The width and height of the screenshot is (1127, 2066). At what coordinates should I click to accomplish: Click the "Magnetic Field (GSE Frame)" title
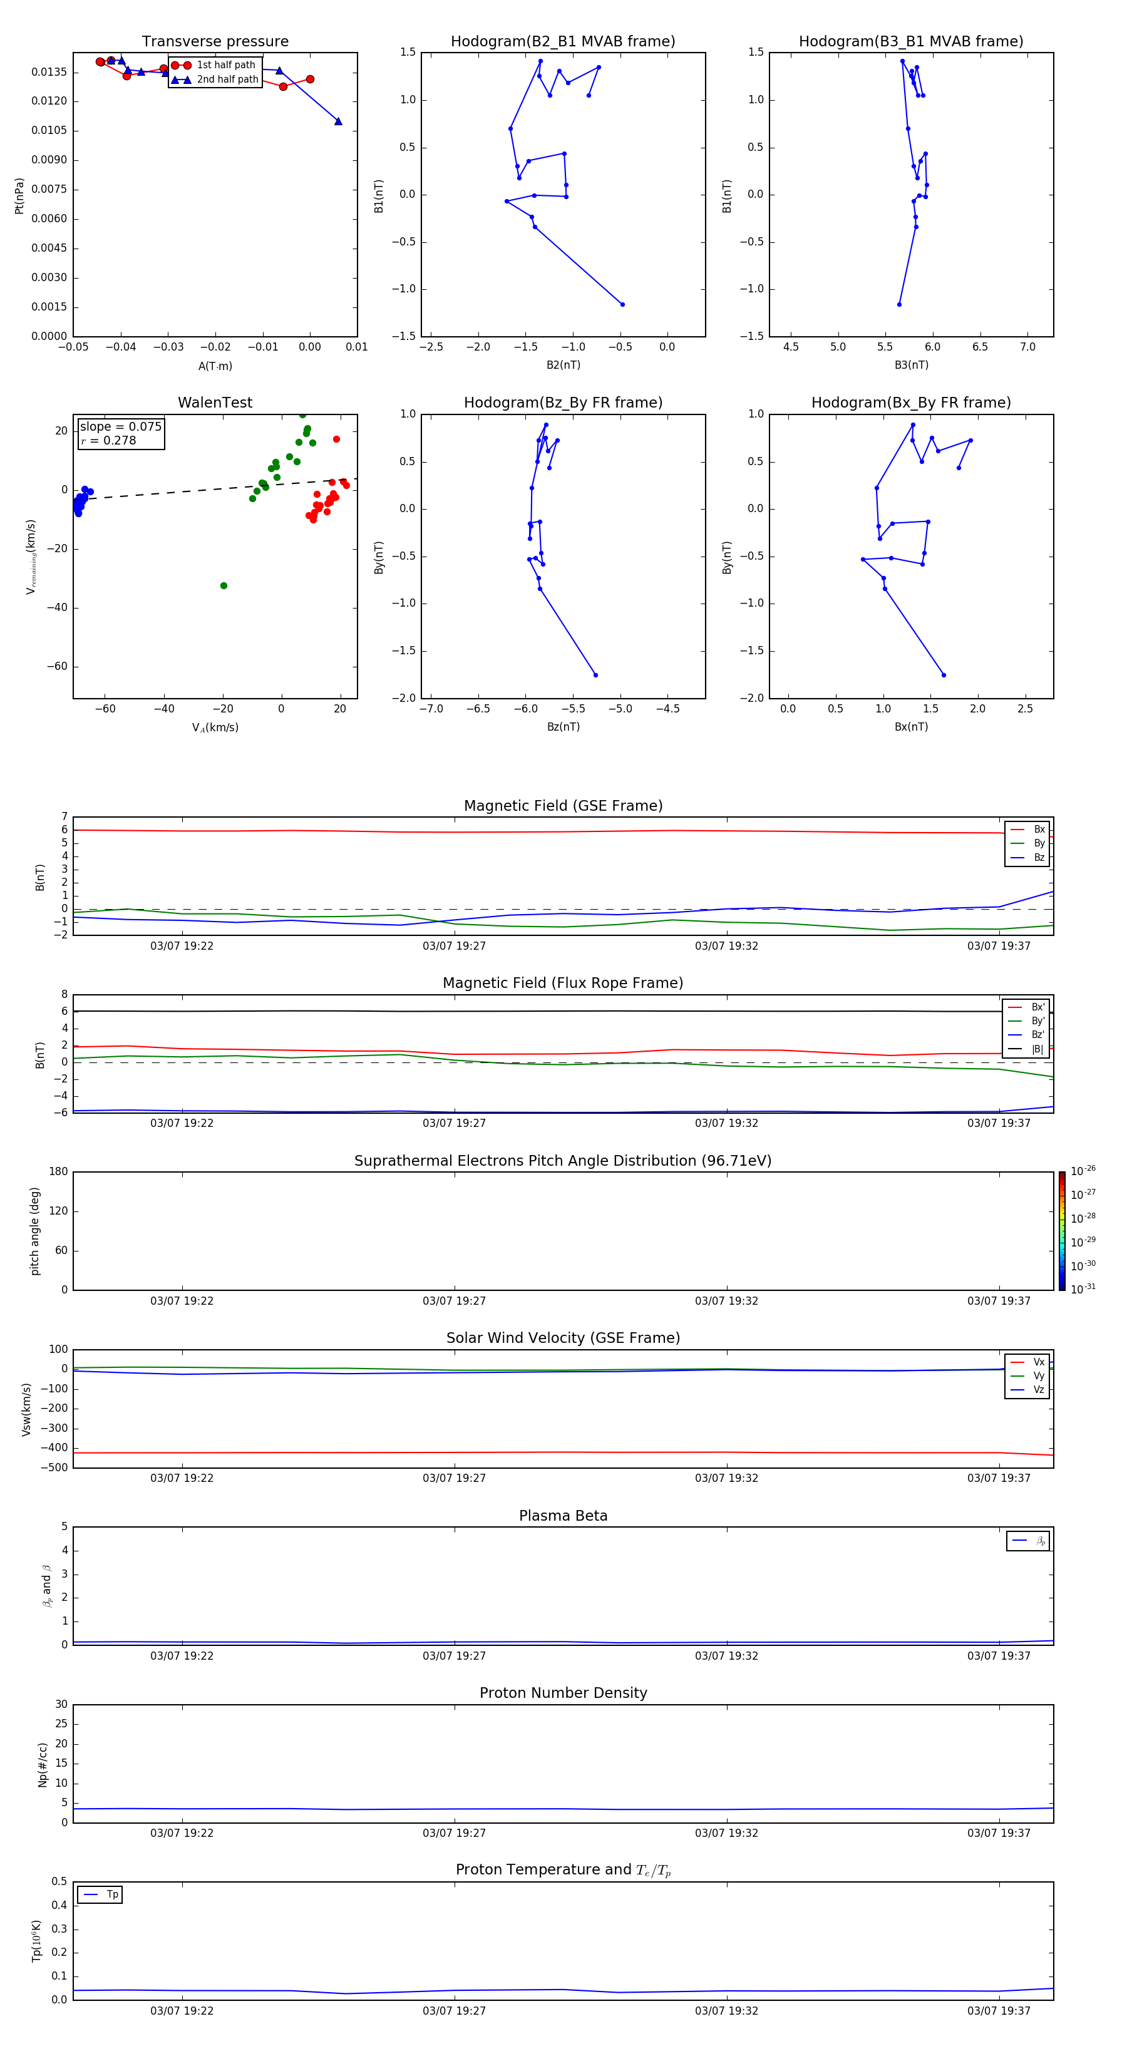(563, 806)
